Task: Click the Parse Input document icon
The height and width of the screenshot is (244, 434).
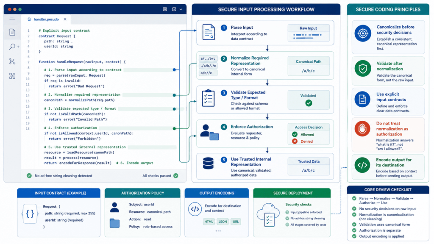Action: tap(209, 32)
